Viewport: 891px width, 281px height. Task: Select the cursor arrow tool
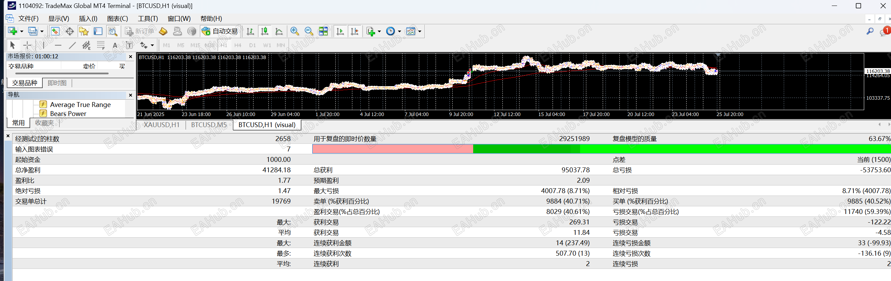(x=13, y=45)
